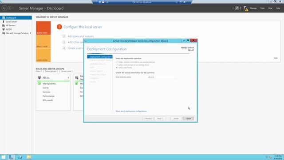The image size is (284, 160).
Task: Open AD DS Manageability details
Action: [49, 84]
